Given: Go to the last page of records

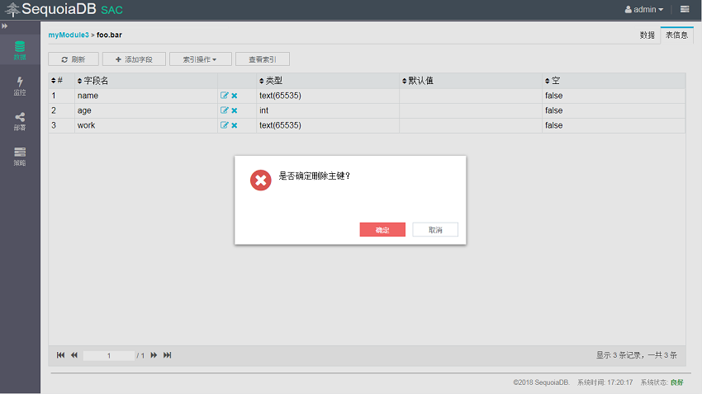Looking at the screenshot, I should [168, 355].
